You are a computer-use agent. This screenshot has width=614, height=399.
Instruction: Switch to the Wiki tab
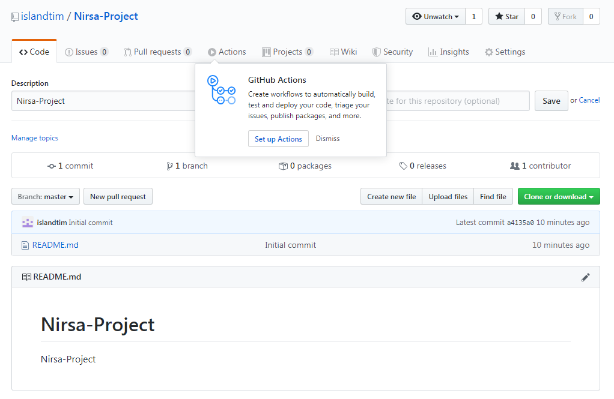pyautogui.click(x=343, y=52)
